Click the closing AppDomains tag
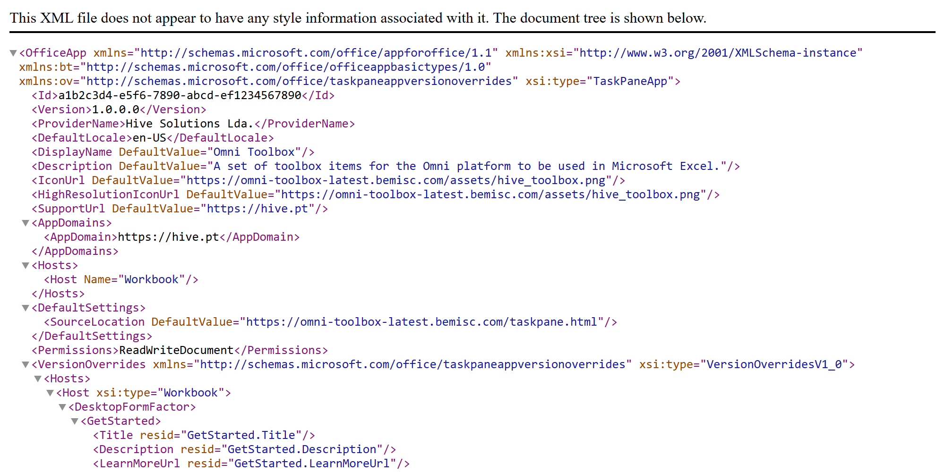945x472 pixels. coord(75,251)
